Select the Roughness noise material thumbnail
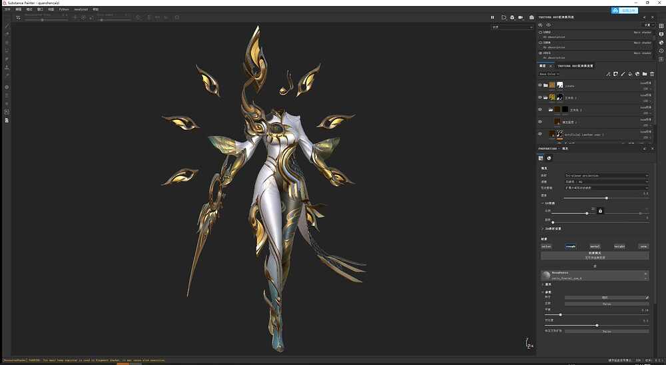Screen dimensions: 666x365 [546, 275]
